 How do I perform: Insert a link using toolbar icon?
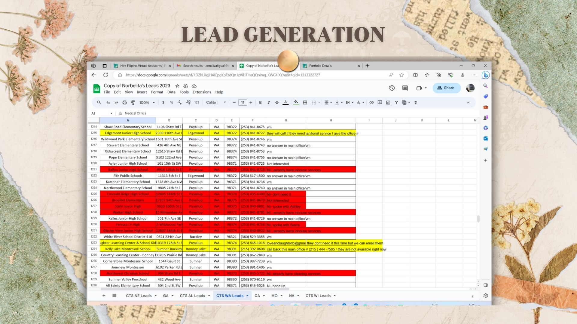(x=371, y=103)
